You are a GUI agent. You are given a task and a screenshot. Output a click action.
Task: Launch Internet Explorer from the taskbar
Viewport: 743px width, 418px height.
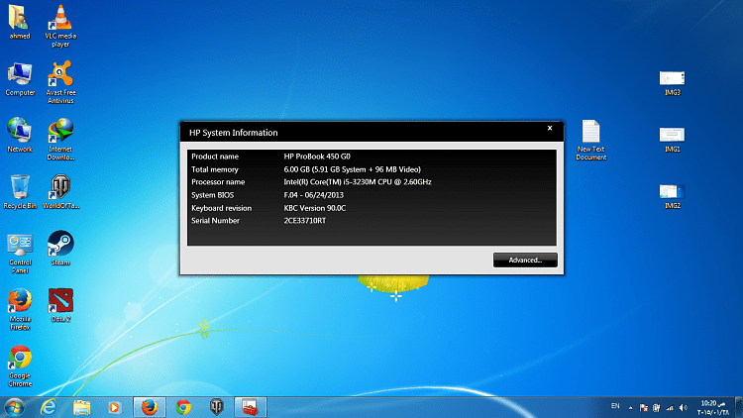coord(49,407)
